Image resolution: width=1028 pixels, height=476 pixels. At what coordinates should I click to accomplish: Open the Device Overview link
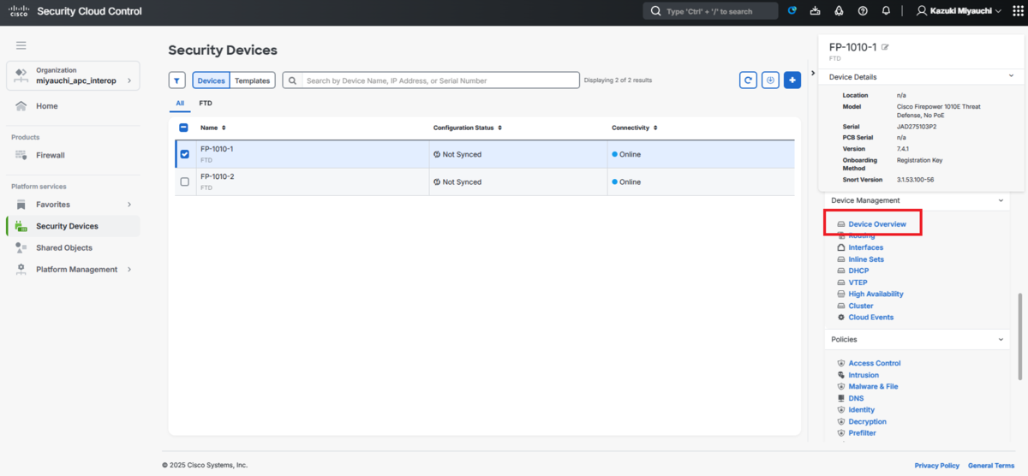(877, 224)
